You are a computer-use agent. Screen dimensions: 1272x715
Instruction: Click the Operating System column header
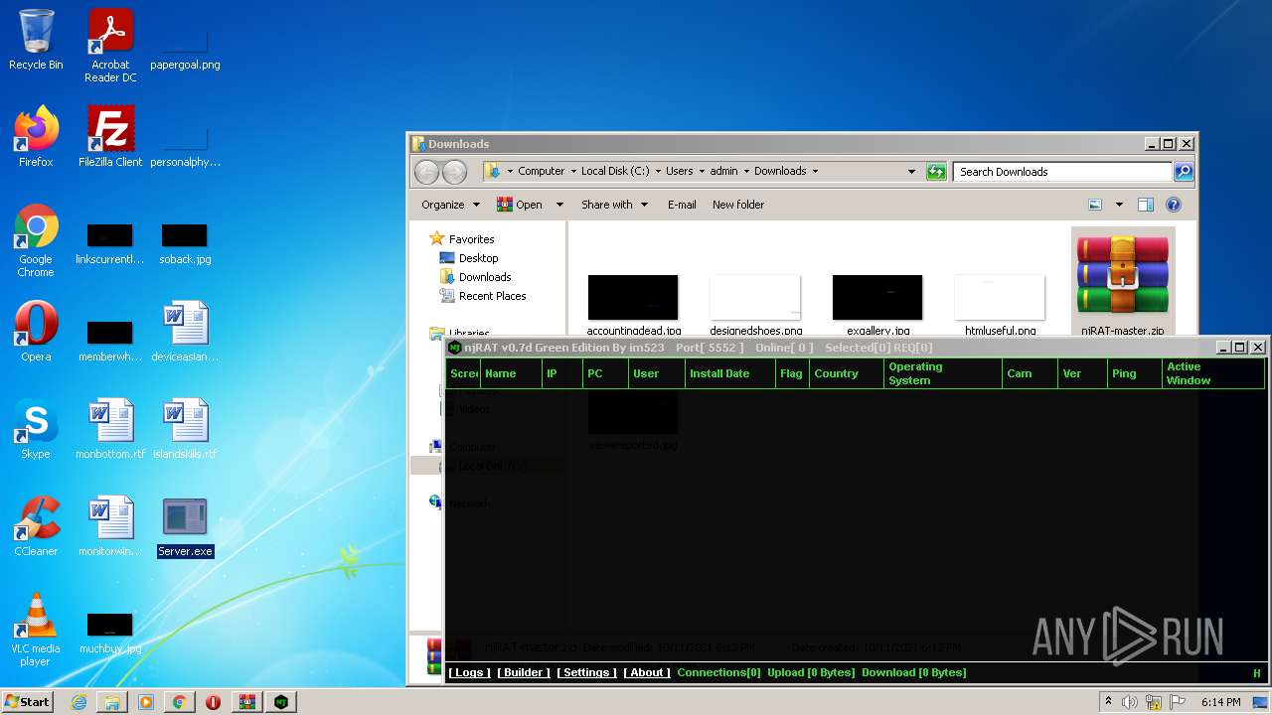pos(943,373)
